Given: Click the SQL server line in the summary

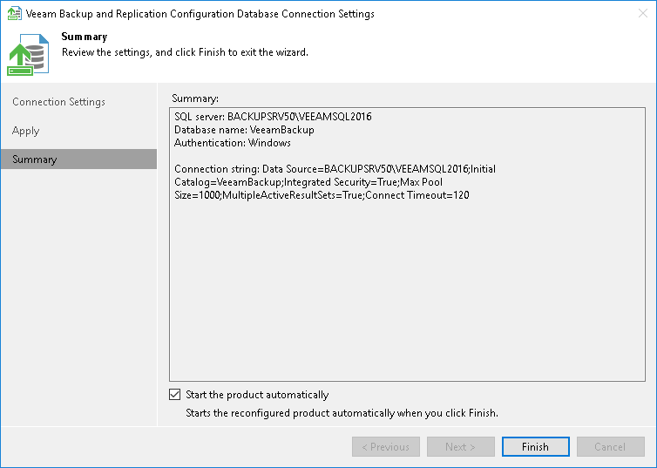Looking at the screenshot, I should (273, 117).
